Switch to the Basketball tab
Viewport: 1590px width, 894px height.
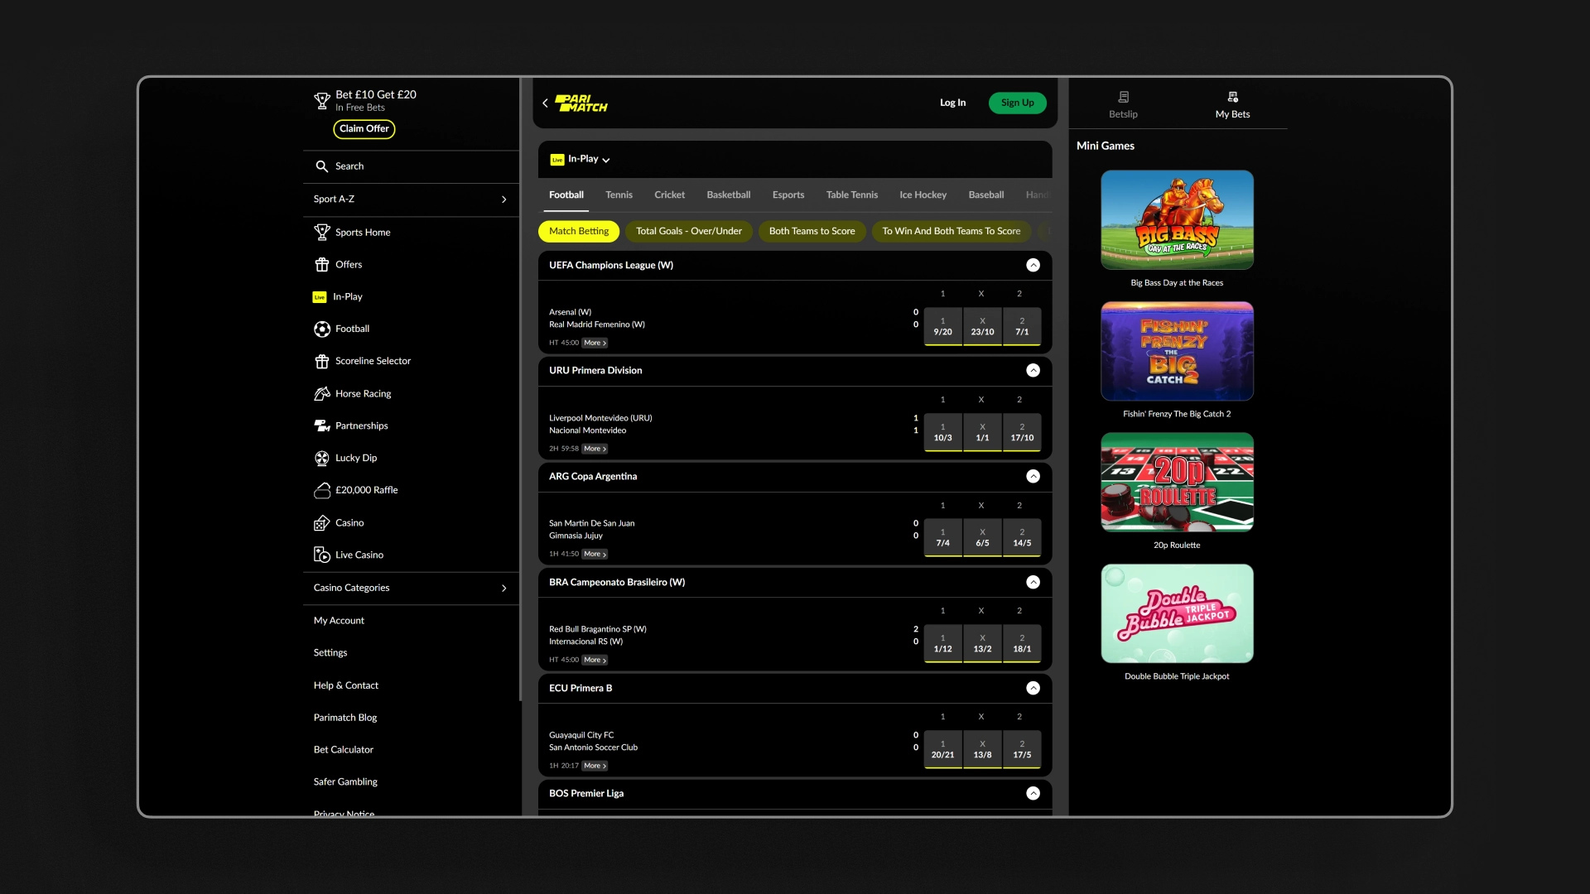pyautogui.click(x=729, y=195)
